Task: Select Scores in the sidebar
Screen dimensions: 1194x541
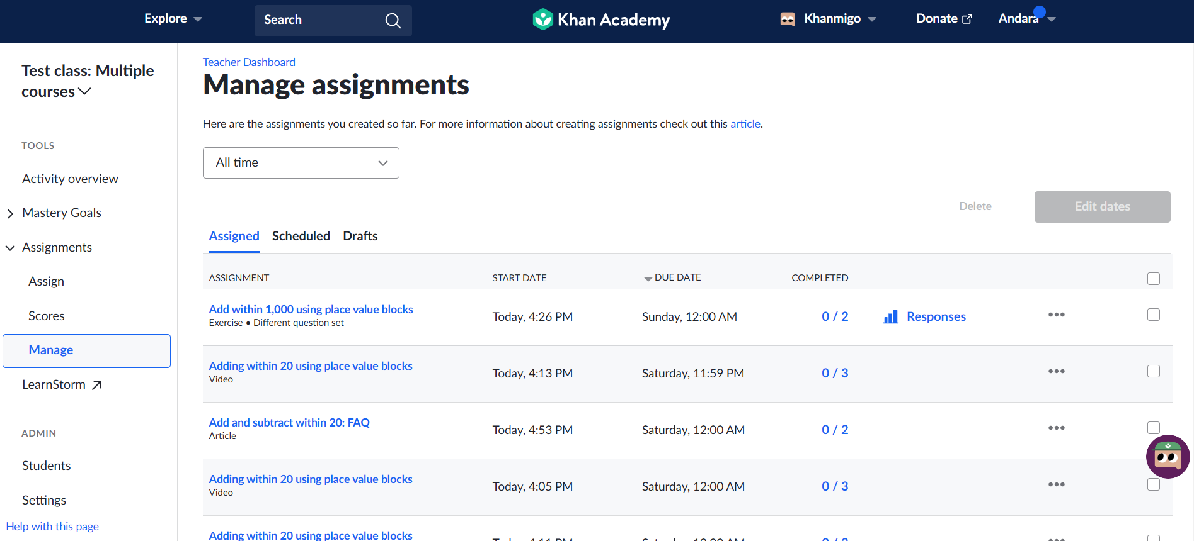Action: click(x=46, y=316)
